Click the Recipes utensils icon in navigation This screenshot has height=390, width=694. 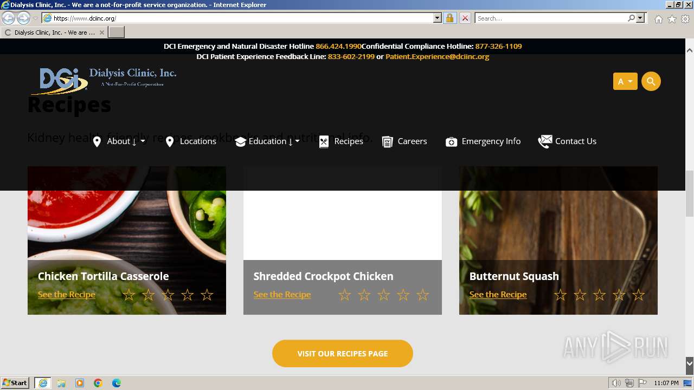click(x=324, y=142)
